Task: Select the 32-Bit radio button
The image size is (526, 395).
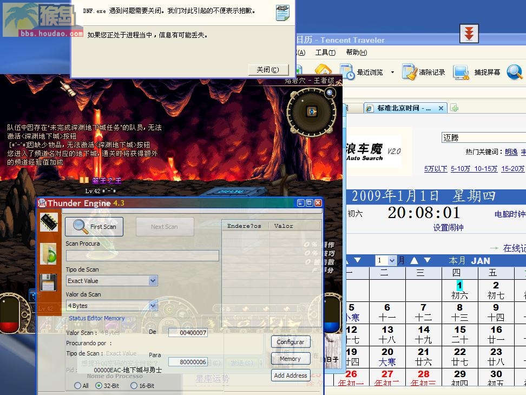Action: click(98, 386)
